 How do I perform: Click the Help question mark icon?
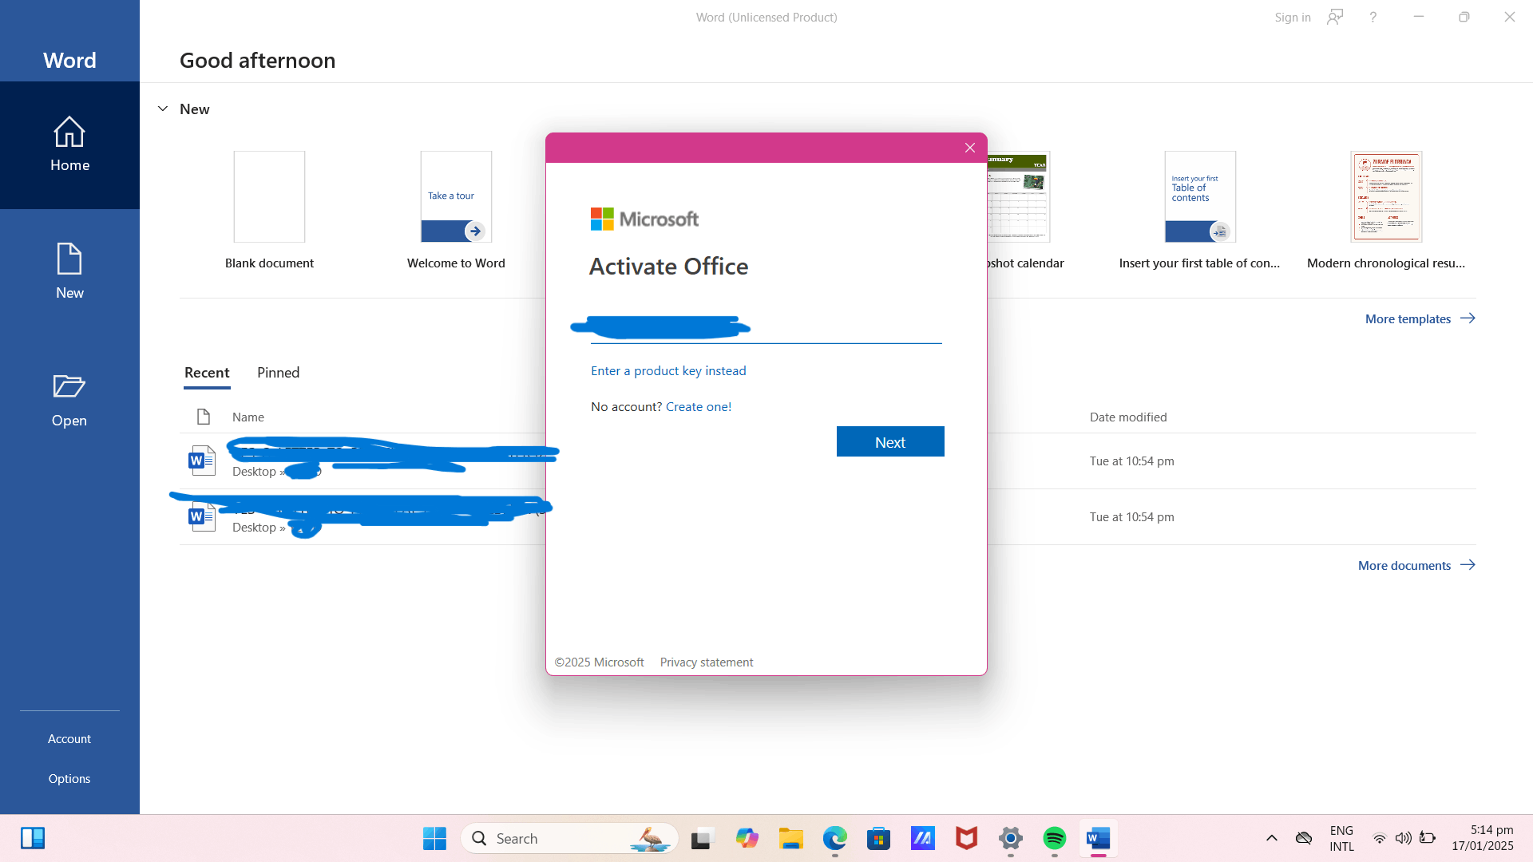(1373, 17)
